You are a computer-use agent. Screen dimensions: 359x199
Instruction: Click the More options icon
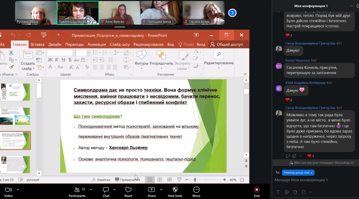click(x=196, y=190)
